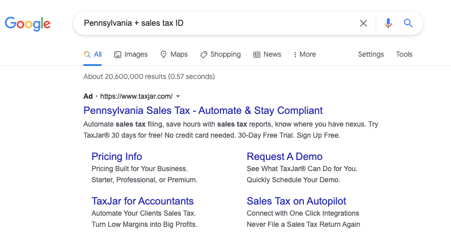Open the Settings menu
Image resolution: width=451 pixels, height=243 pixels.
pos(371,55)
